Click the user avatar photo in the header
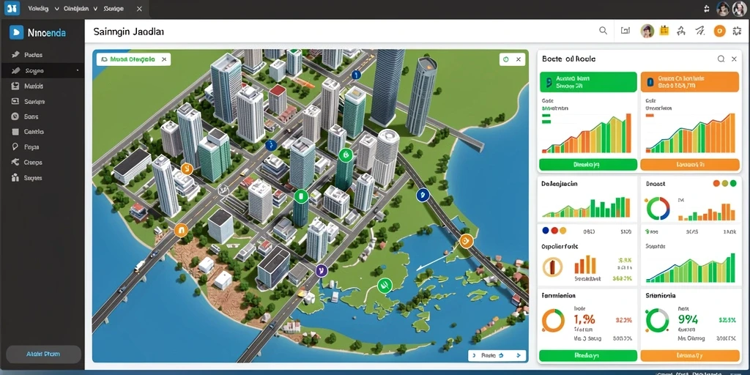The image size is (750, 375). pos(647,31)
